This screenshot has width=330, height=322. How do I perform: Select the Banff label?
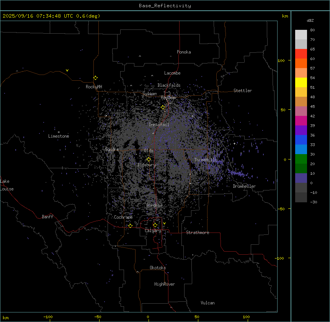tap(47, 217)
